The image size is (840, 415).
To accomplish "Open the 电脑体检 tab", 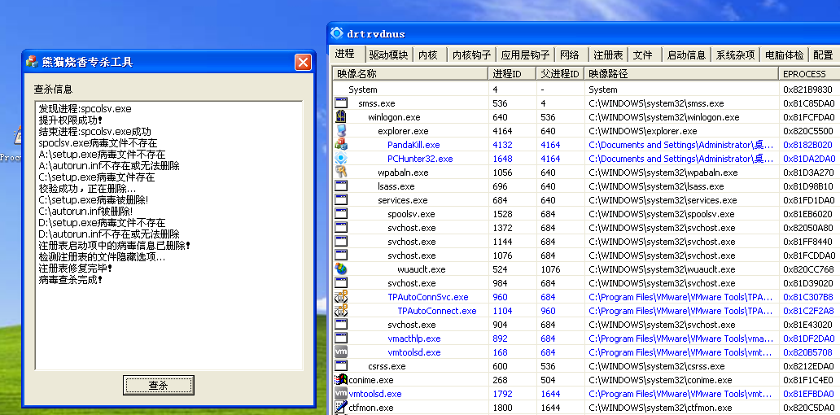I will (785, 55).
